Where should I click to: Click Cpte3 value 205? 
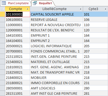[96, 46]
